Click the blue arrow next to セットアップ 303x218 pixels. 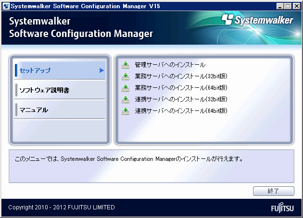(x=101, y=71)
